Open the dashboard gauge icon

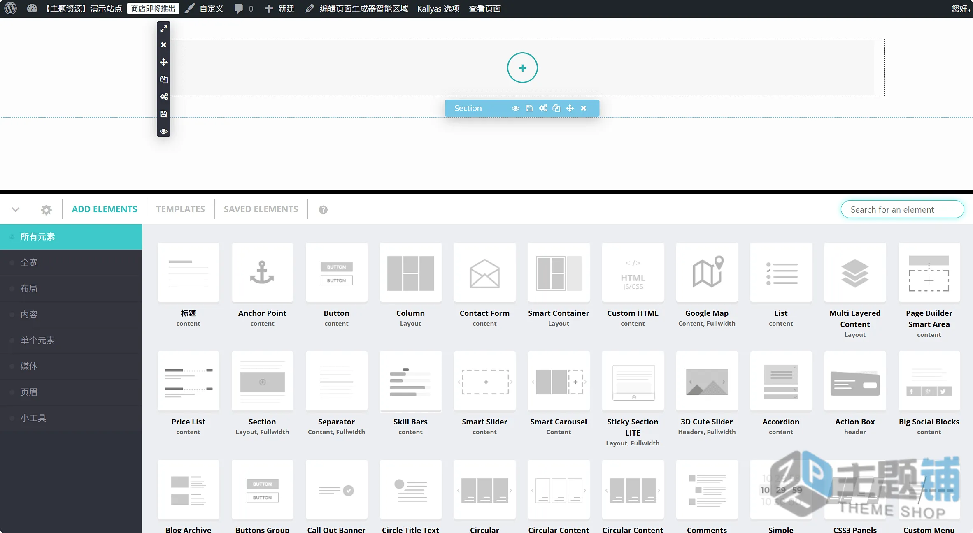[x=32, y=8]
